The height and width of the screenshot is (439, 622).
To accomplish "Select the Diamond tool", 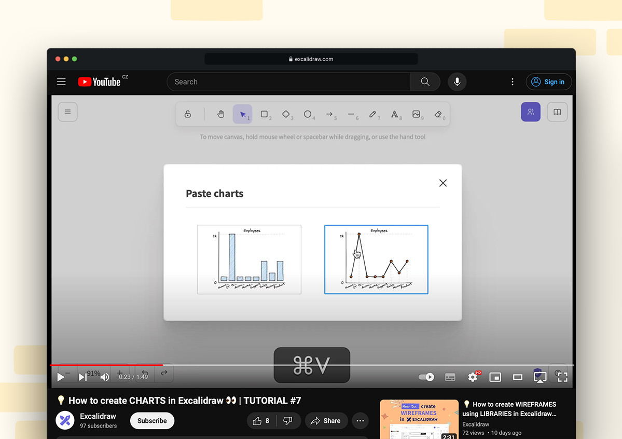I will (286, 114).
